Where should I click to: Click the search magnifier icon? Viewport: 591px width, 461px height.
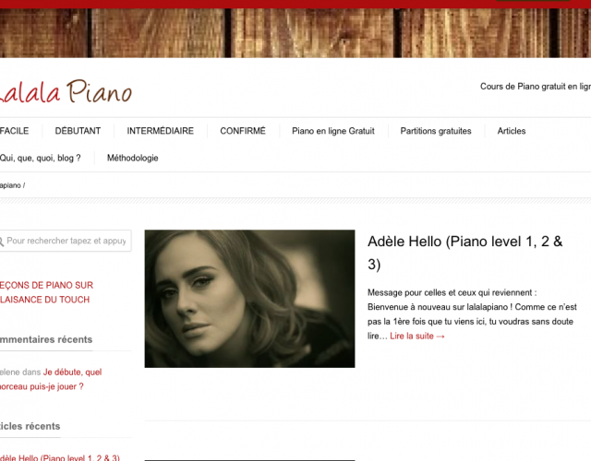point(1,242)
